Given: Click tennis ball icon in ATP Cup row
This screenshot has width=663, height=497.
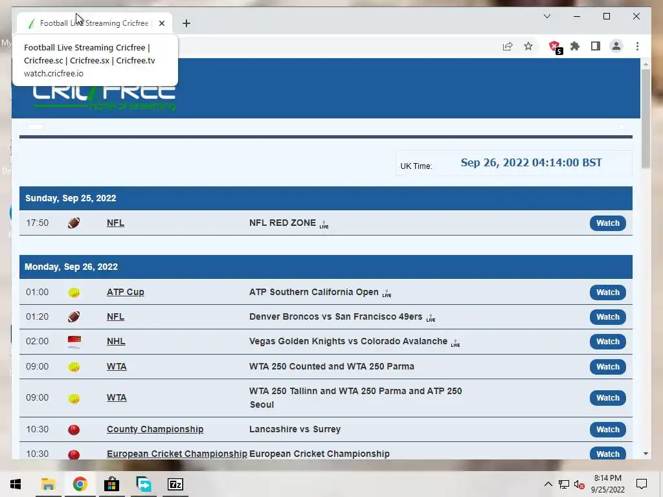Looking at the screenshot, I should click(74, 293).
